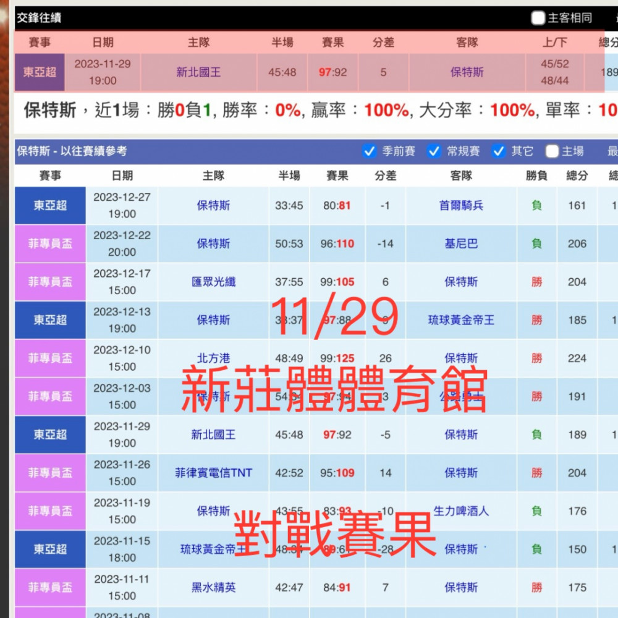This screenshot has width=618, height=618.
Task: Open 生力啤酒人 team link
Action: click(x=461, y=511)
